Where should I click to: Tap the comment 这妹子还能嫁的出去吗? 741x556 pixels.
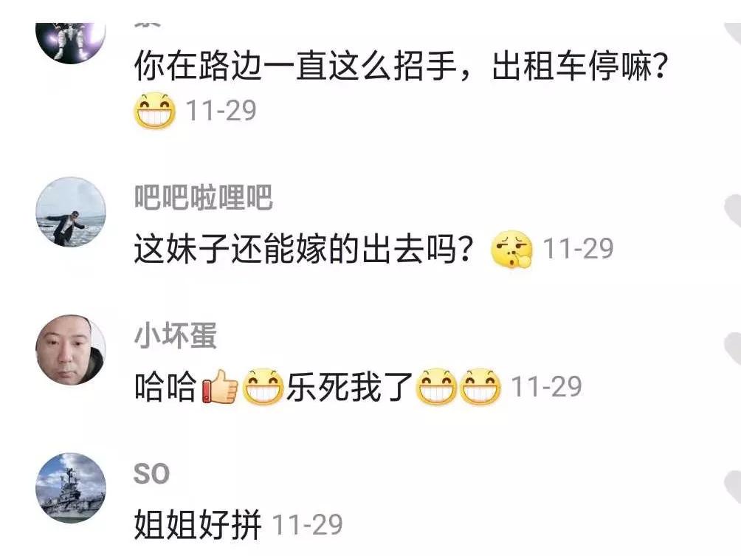[x=304, y=249]
